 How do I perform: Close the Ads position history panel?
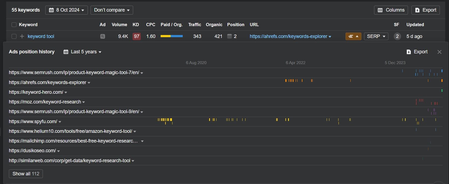coord(439,52)
